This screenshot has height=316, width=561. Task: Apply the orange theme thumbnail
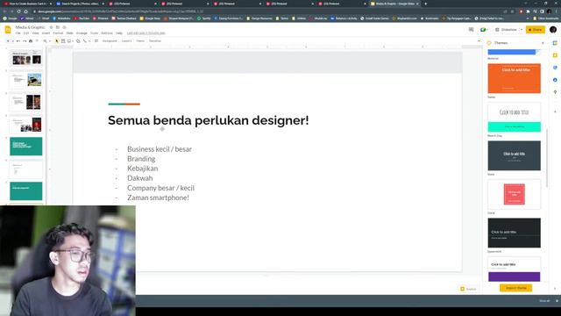pos(515,78)
